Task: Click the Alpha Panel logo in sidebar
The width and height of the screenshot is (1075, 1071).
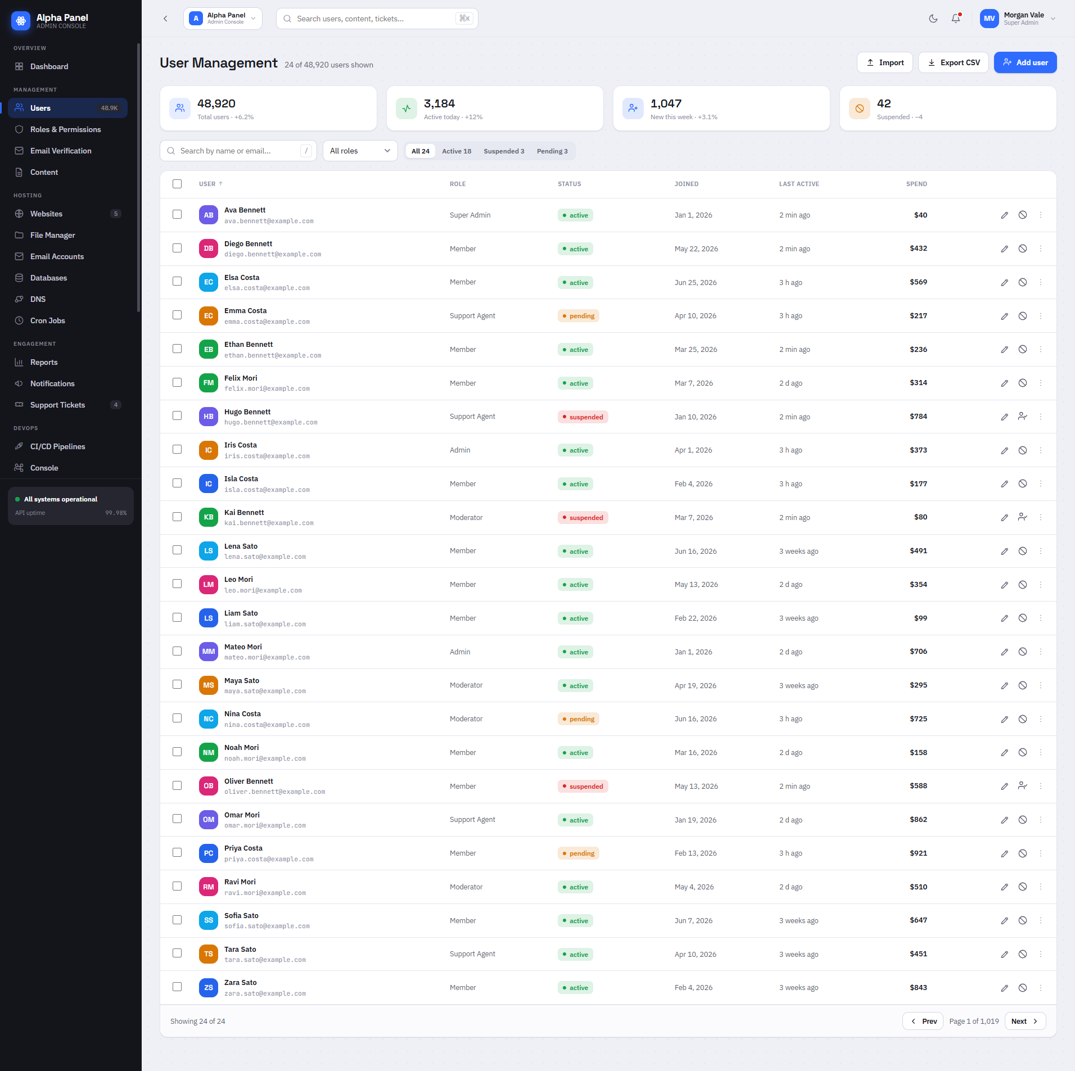Action: (x=21, y=21)
